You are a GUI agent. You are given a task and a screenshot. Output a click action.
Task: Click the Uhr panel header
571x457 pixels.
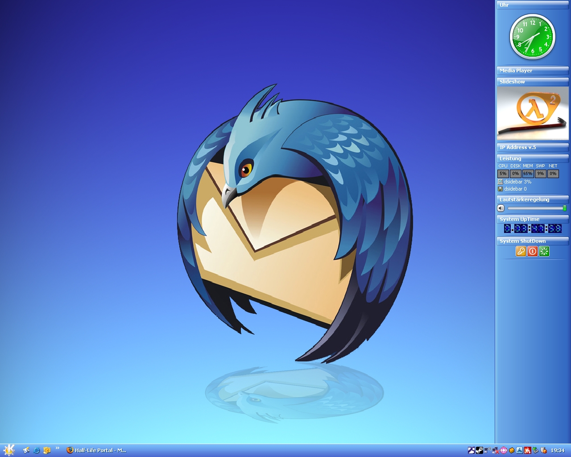tap(533, 5)
